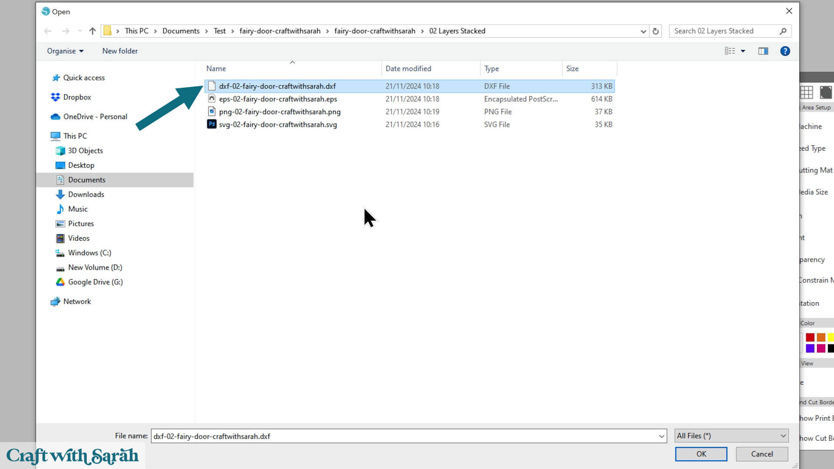Open the Help question mark icon
Image resolution: width=834 pixels, height=469 pixels.
(x=784, y=51)
